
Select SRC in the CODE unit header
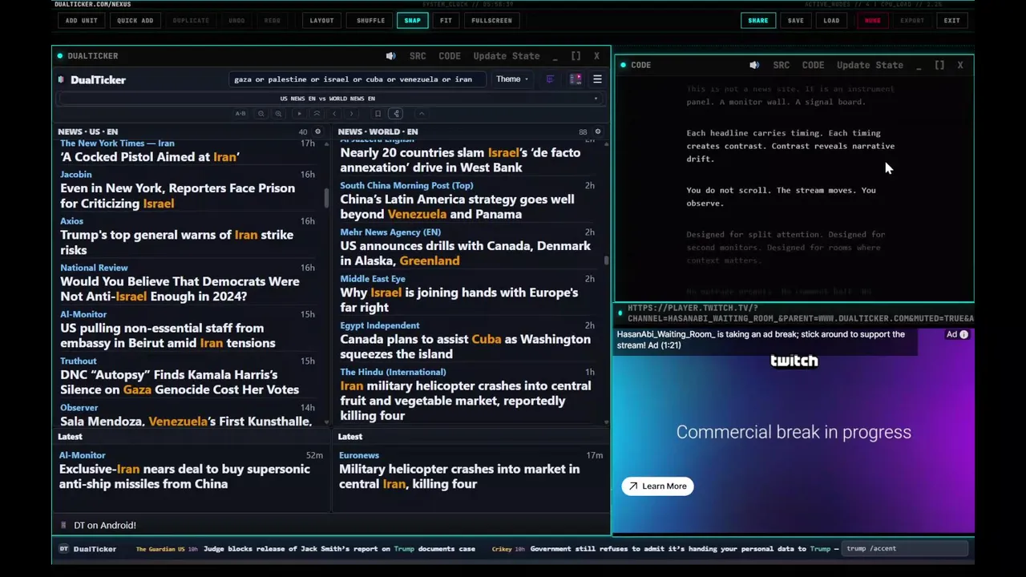[782, 65]
